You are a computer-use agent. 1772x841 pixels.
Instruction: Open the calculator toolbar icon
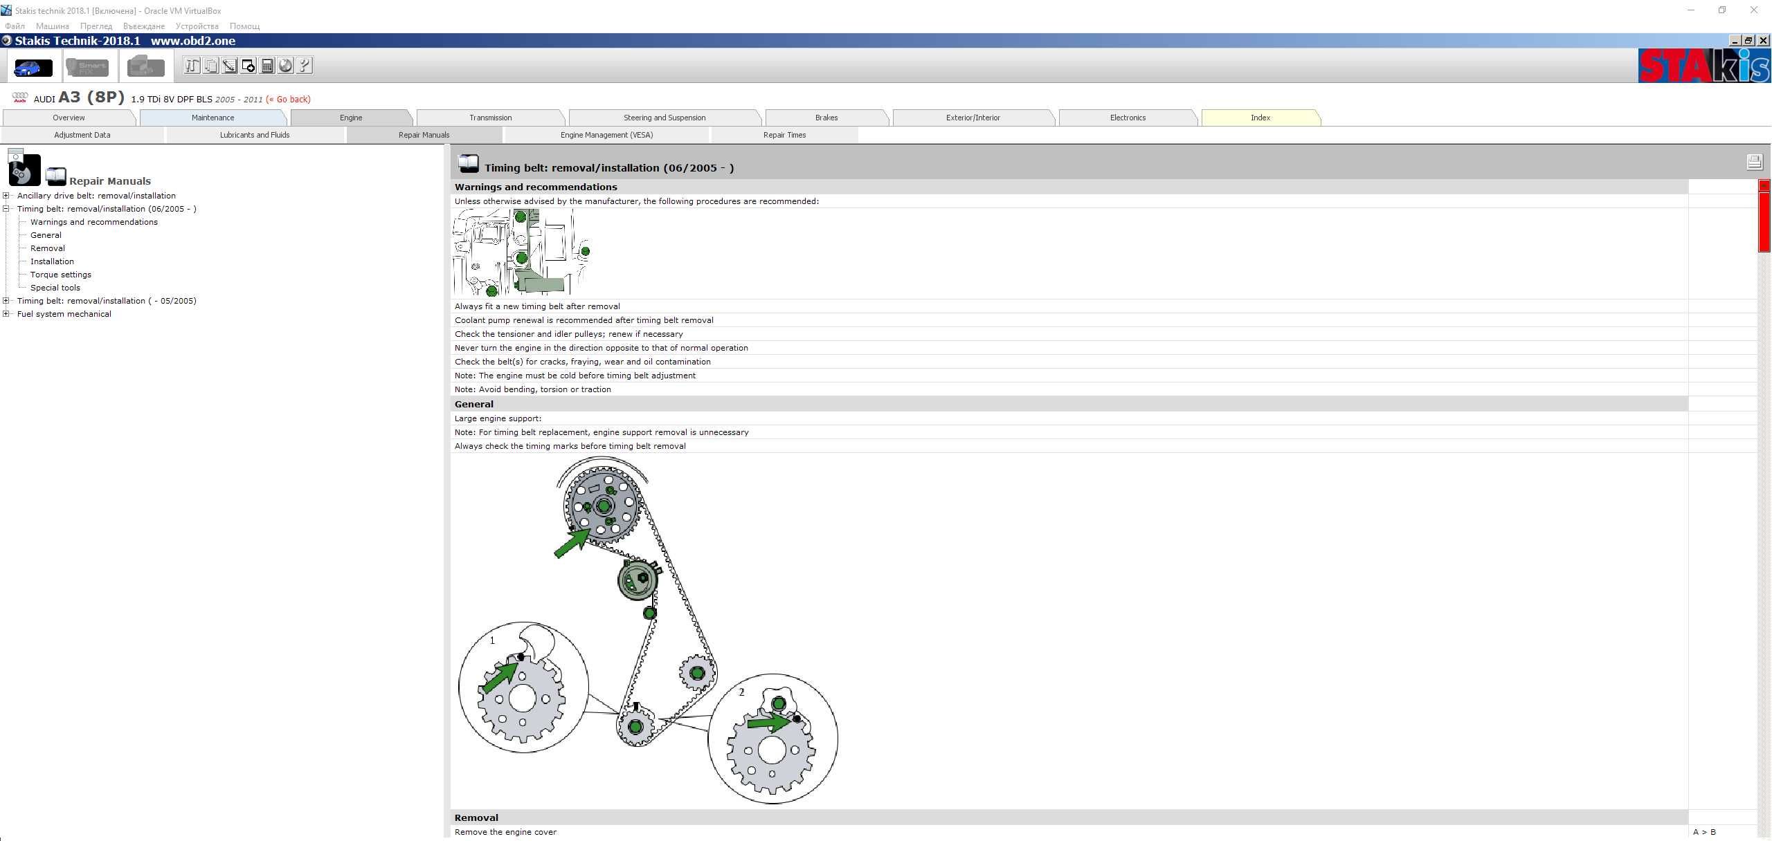267,66
